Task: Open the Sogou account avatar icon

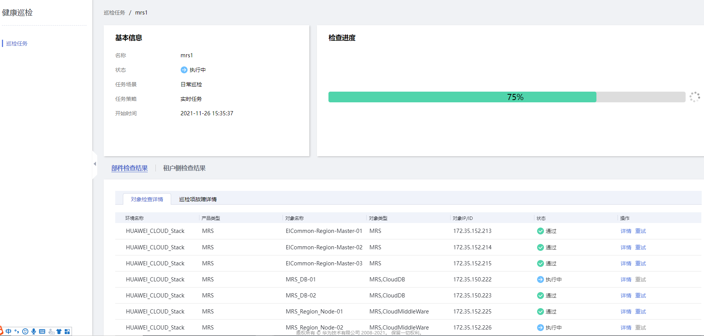Action: point(51,331)
